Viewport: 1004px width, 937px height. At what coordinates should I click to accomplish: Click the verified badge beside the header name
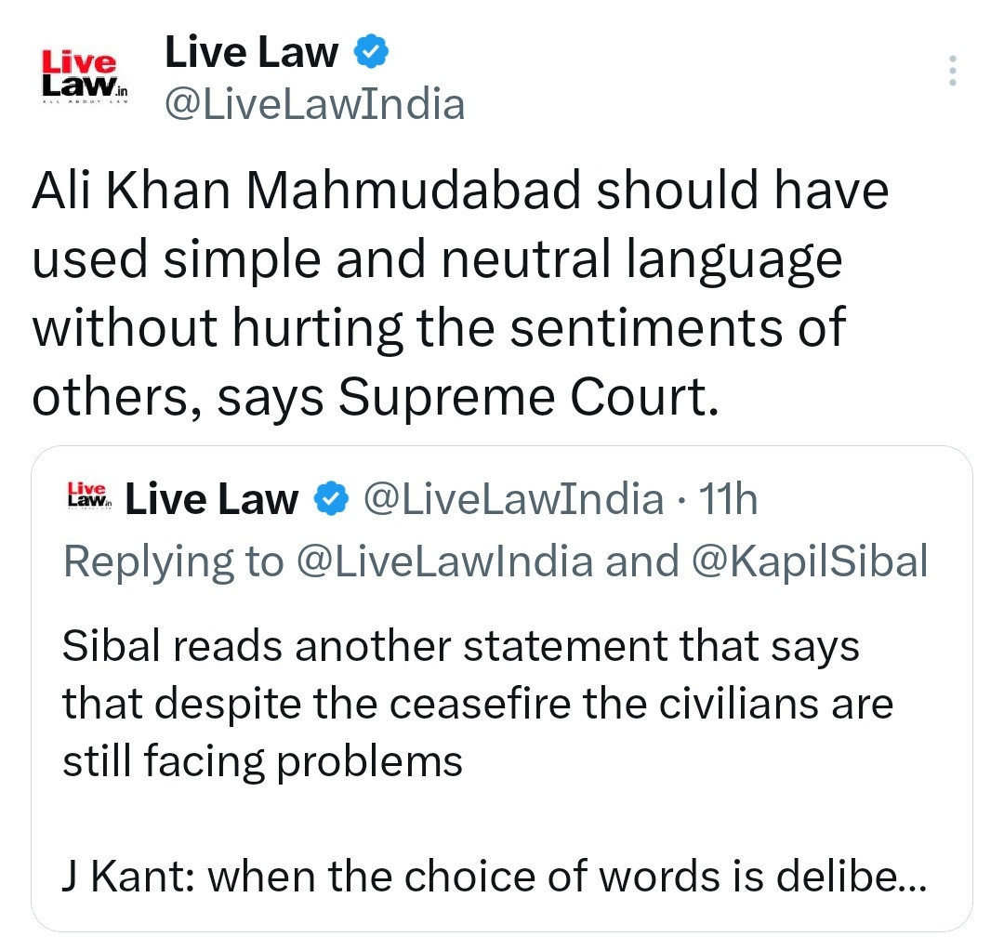point(371,52)
